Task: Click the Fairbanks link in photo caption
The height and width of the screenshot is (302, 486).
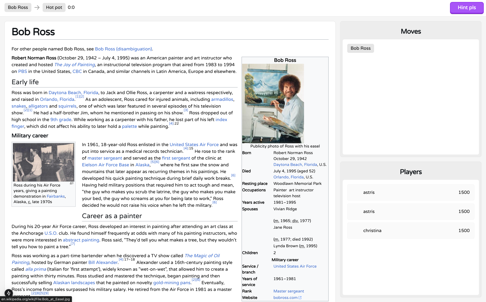Action: point(56,196)
